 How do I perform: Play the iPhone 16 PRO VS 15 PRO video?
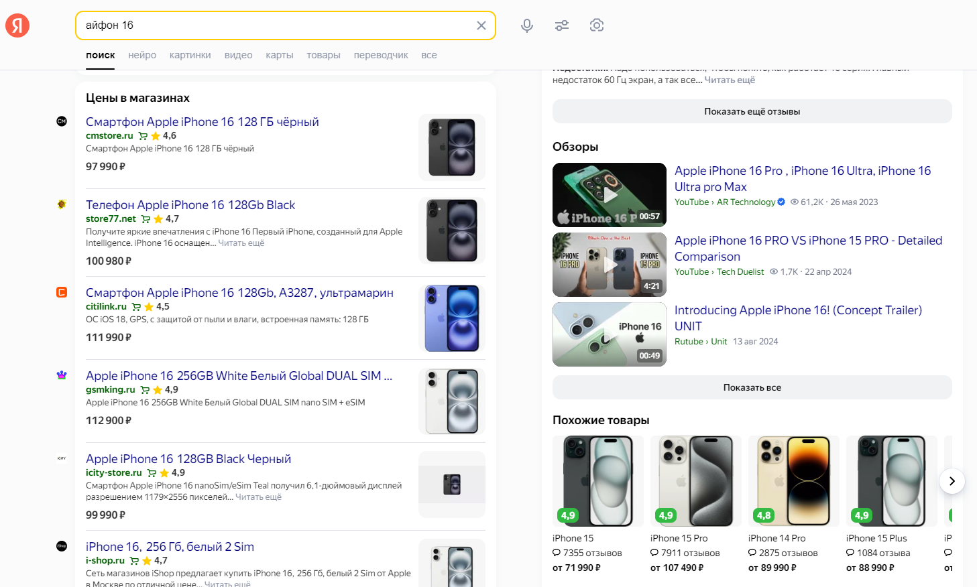click(x=610, y=265)
